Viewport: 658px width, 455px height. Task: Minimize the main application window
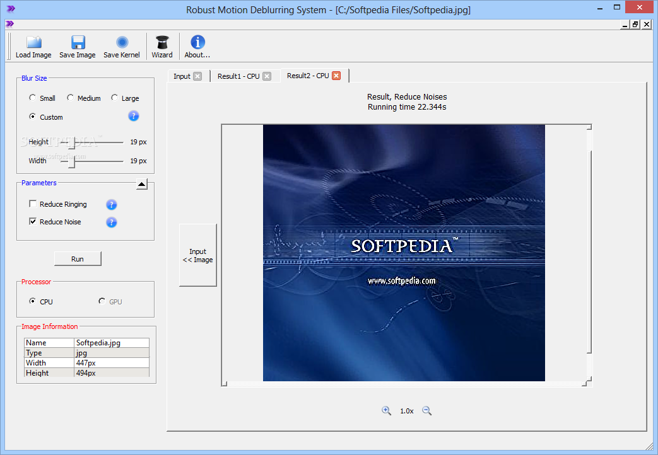pos(600,7)
